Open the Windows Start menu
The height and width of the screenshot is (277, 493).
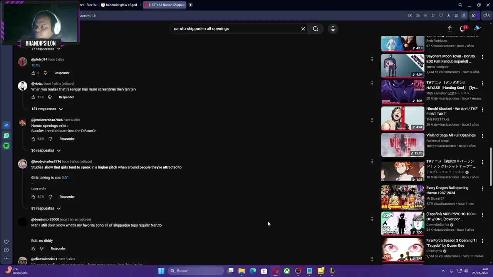coord(161,271)
